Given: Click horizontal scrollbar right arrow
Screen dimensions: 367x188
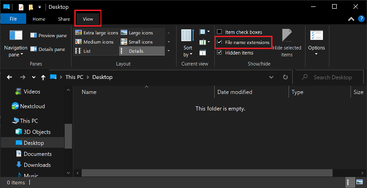Looking at the screenshot, I should click(362, 173).
